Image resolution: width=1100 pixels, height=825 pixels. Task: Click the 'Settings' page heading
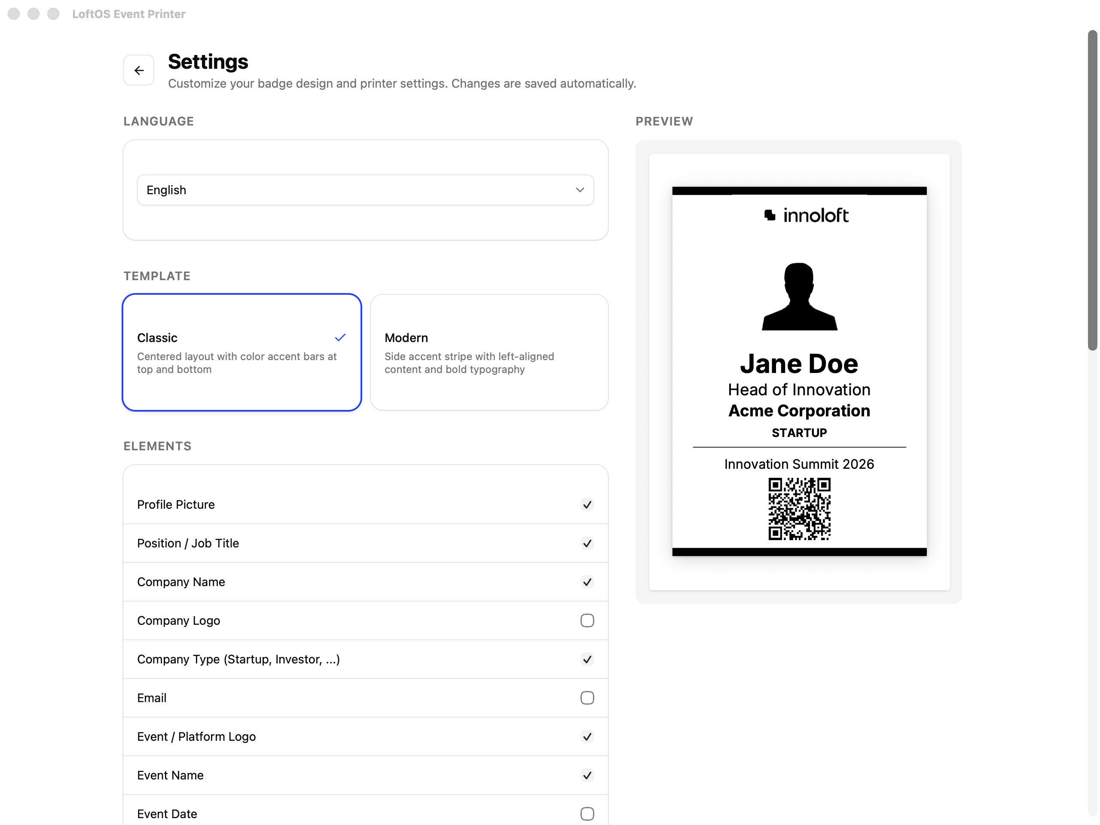click(208, 62)
